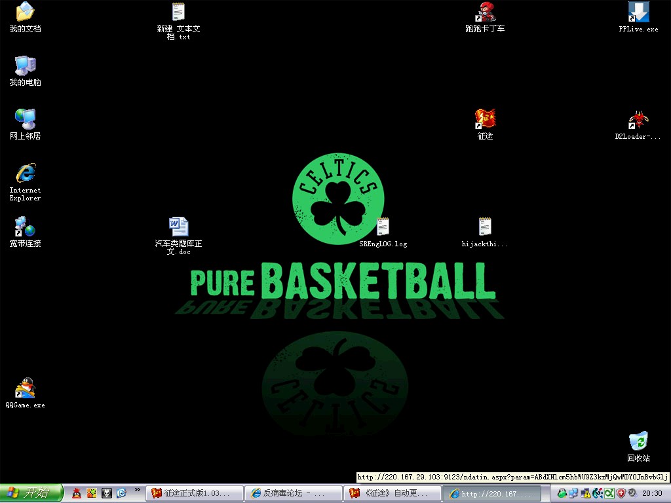Image resolution: width=671 pixels, height=503 pixels.
Task: Expand the quick launch overflow chevron
Action: pyautogui.click(x=138, y=490)
